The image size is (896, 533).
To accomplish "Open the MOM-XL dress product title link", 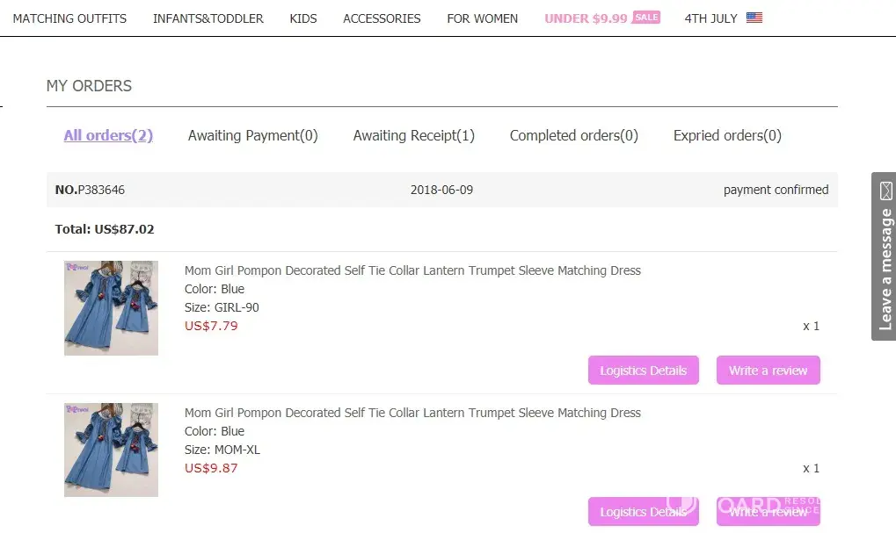I will (x=412, y=413).
